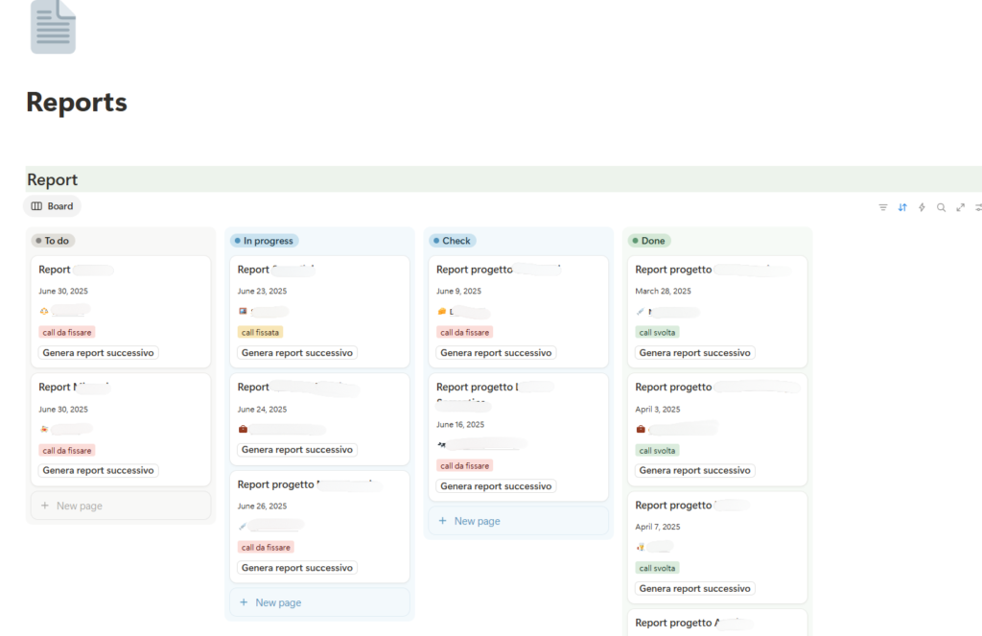982x636 pixels.
Task: Click the June 26, 2025 date
Action: 262,506
